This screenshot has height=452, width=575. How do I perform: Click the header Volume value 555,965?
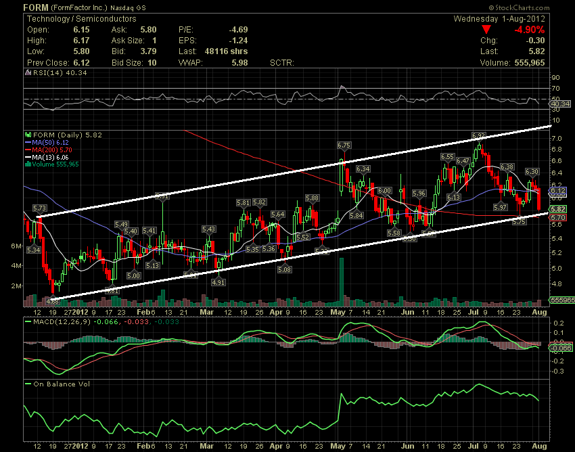click(x=530, y=63)
